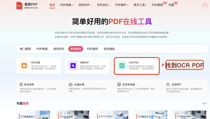Image resolution: width=210 pixels, height=119 pixels.
Task: Click the 极轻PDF logo icon
Action: pyautogui.click(x=19, y=6)
